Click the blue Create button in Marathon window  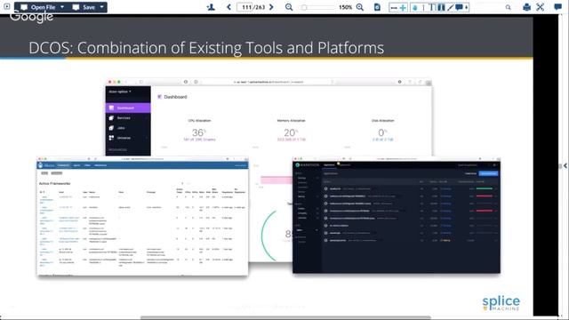488,173
